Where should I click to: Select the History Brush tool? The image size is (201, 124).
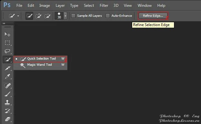7,111
